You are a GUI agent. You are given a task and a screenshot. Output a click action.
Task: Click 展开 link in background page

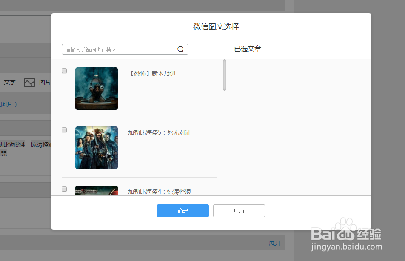click(275, 243)
